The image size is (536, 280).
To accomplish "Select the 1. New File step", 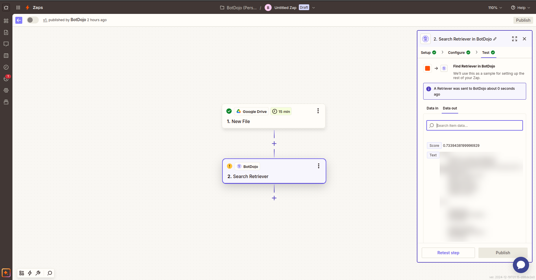I will pyautogui.click(x=274, y=116).
